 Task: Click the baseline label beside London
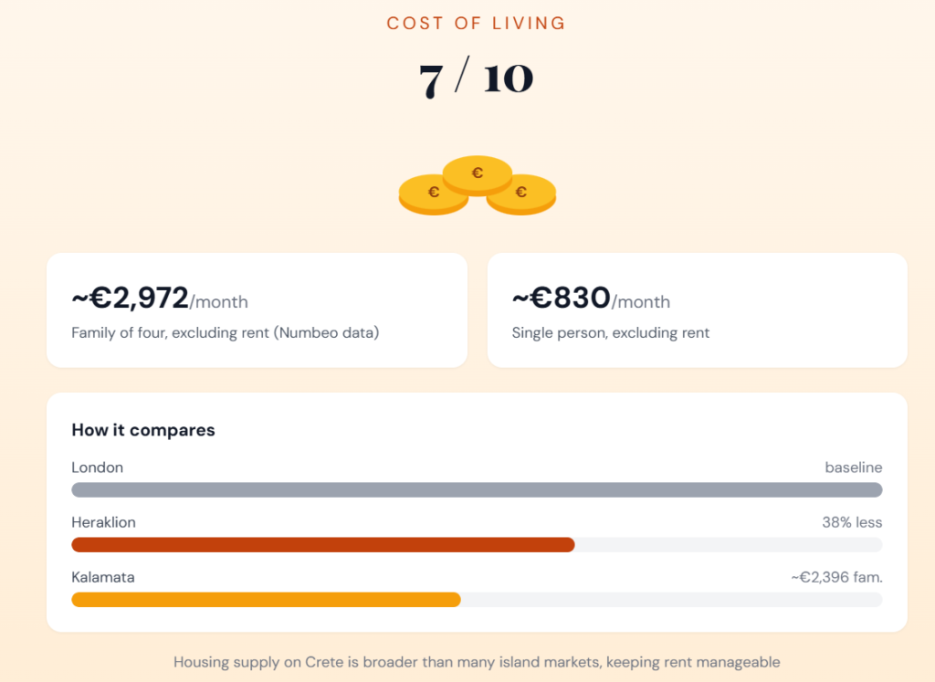[x=854, y=467]
